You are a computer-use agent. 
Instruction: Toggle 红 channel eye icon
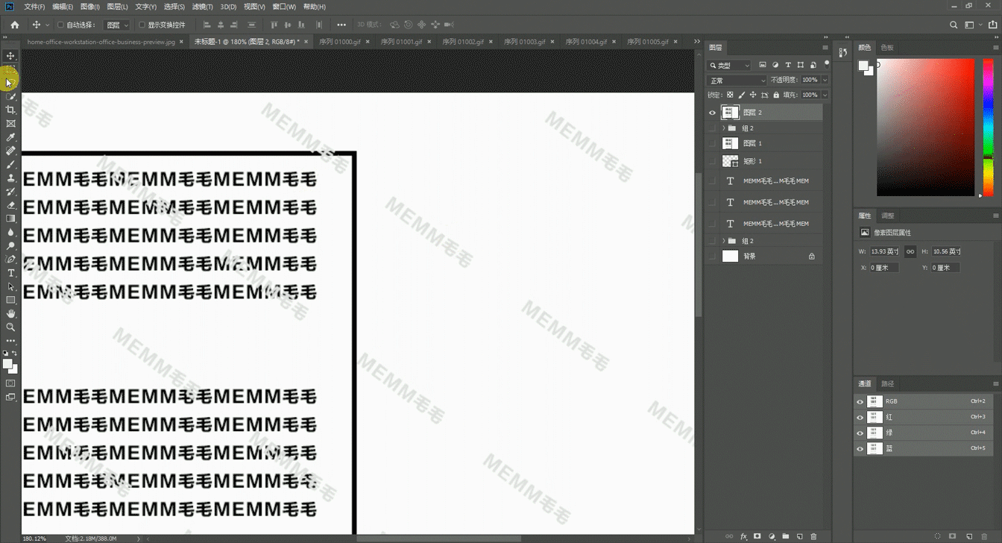(860, 417)
